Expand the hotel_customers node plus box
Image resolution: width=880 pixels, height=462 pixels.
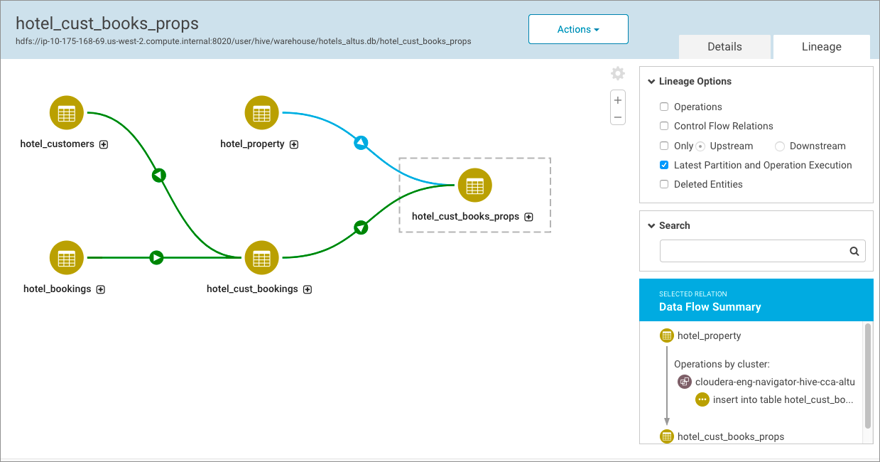coord(104,144)
